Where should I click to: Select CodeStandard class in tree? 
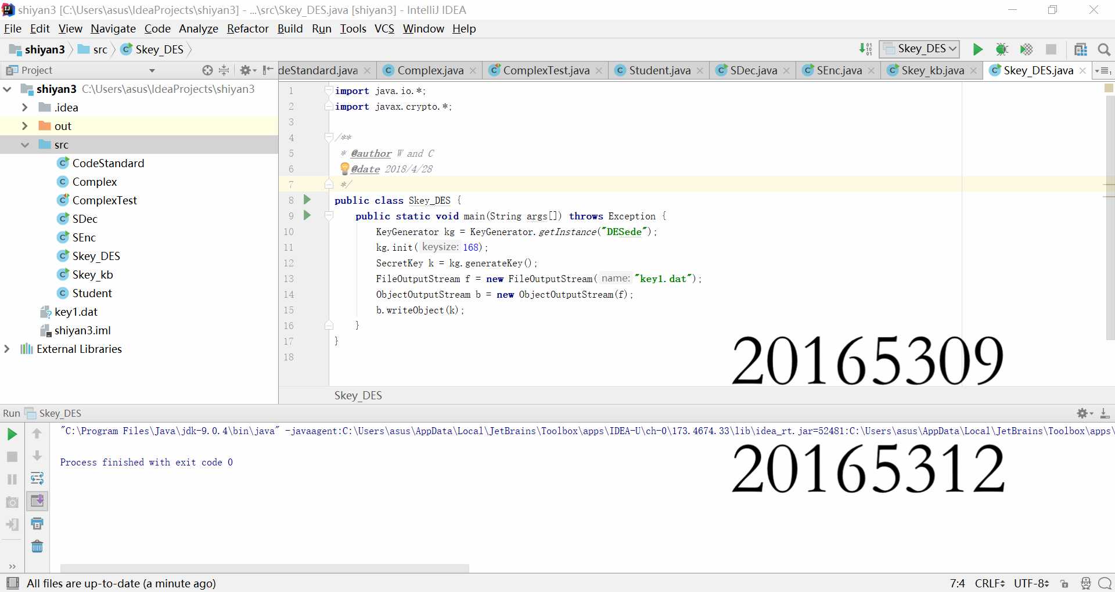[108, 163]
